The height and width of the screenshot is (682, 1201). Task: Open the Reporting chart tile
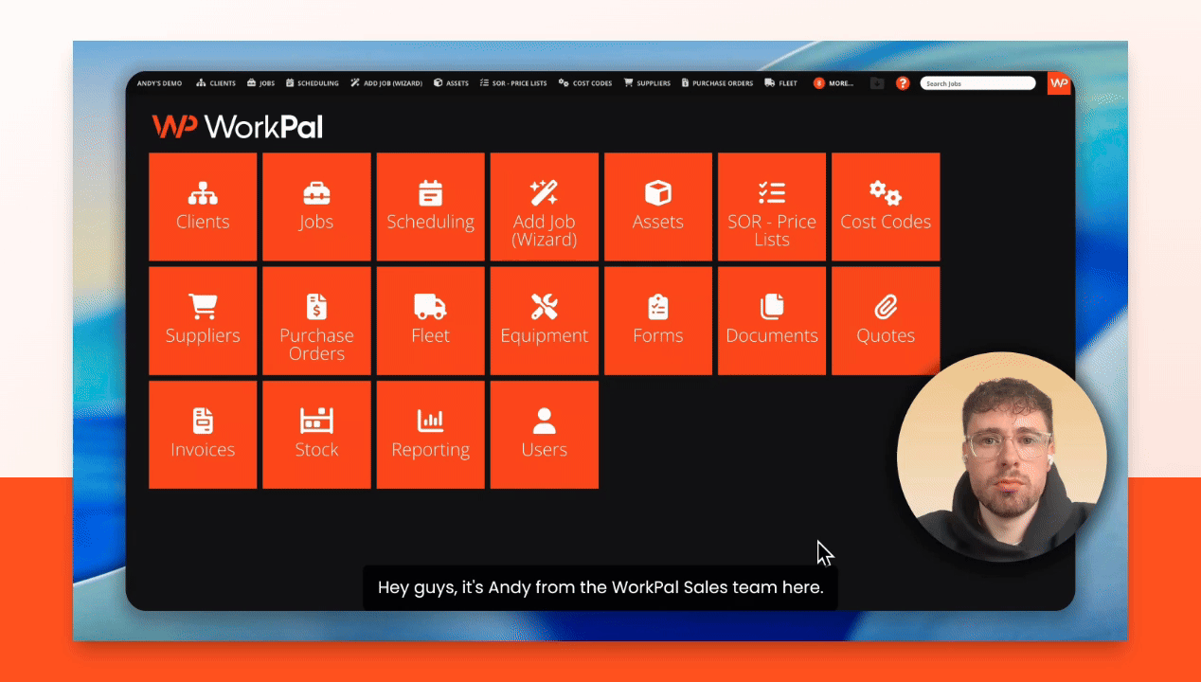point(430,435)
